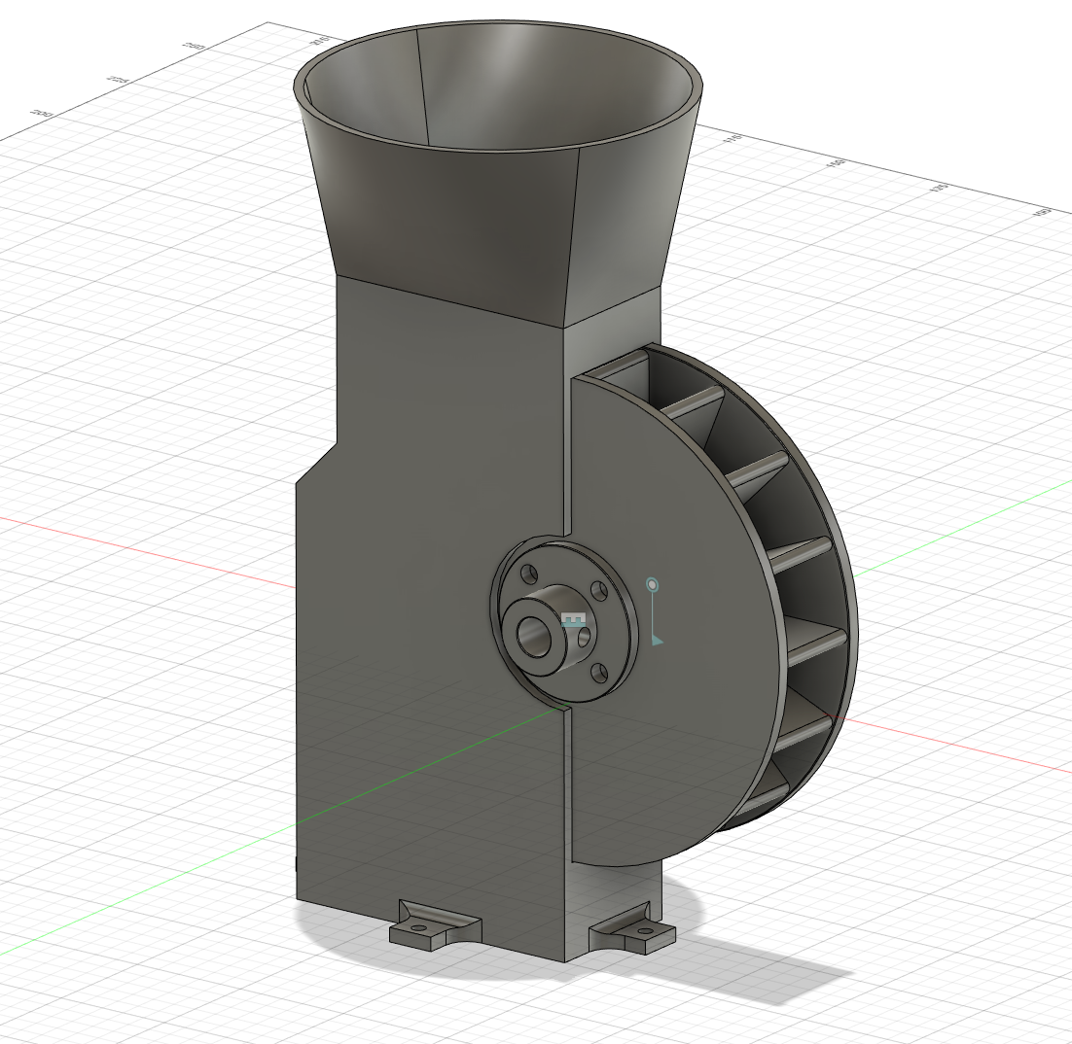Click the rigid joint glyph on the hub
Image resolution: width=1072 pixels, height=1044 pixels.
(x=574, y=620)
